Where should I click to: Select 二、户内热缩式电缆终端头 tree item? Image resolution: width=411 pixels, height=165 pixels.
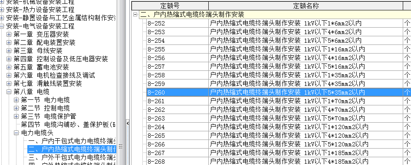click(x=72, y=149)
